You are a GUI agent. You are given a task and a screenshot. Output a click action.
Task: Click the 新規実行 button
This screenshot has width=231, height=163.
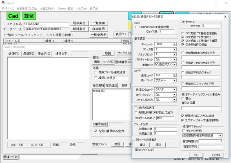[x=79, y=29]
